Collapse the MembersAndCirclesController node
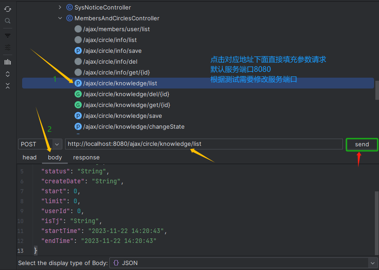 (x=60, y=18)
